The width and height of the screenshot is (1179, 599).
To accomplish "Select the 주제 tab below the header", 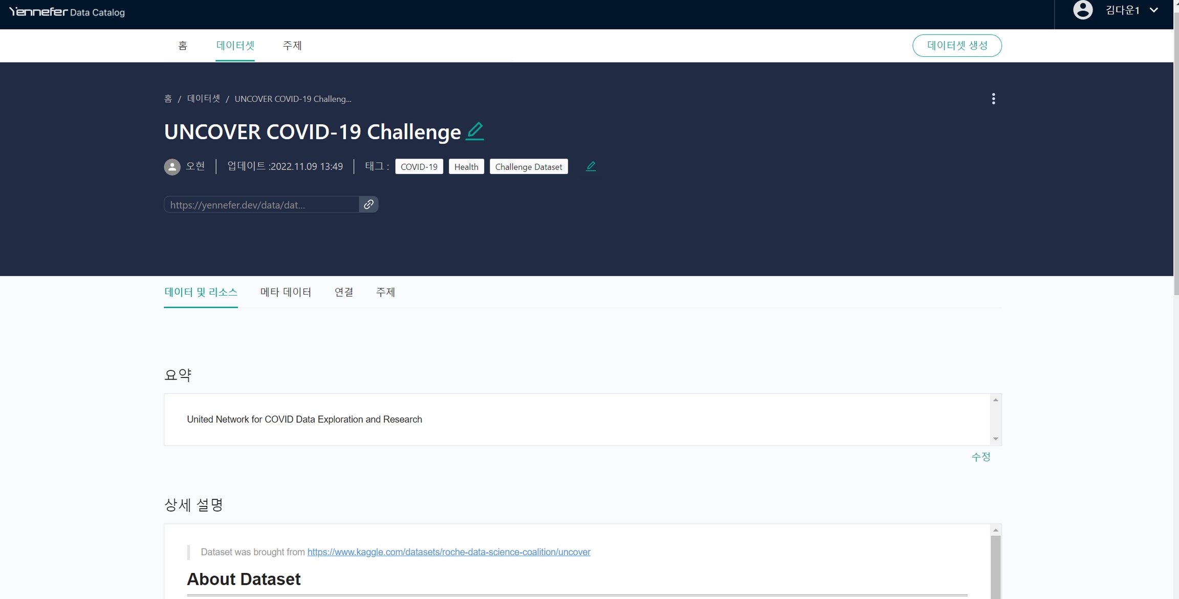I will [x=385, y=292].
